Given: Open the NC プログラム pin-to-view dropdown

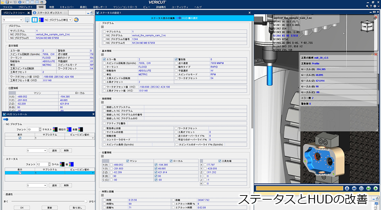Looking at the screenshot, I should click(80, 138).
